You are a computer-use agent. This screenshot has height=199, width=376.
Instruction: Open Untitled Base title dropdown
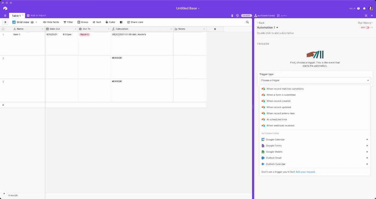coord(188,8)
